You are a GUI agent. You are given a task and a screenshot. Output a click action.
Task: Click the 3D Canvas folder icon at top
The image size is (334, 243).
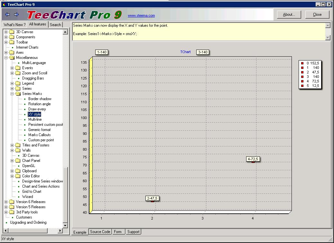(x=12, y=32)
